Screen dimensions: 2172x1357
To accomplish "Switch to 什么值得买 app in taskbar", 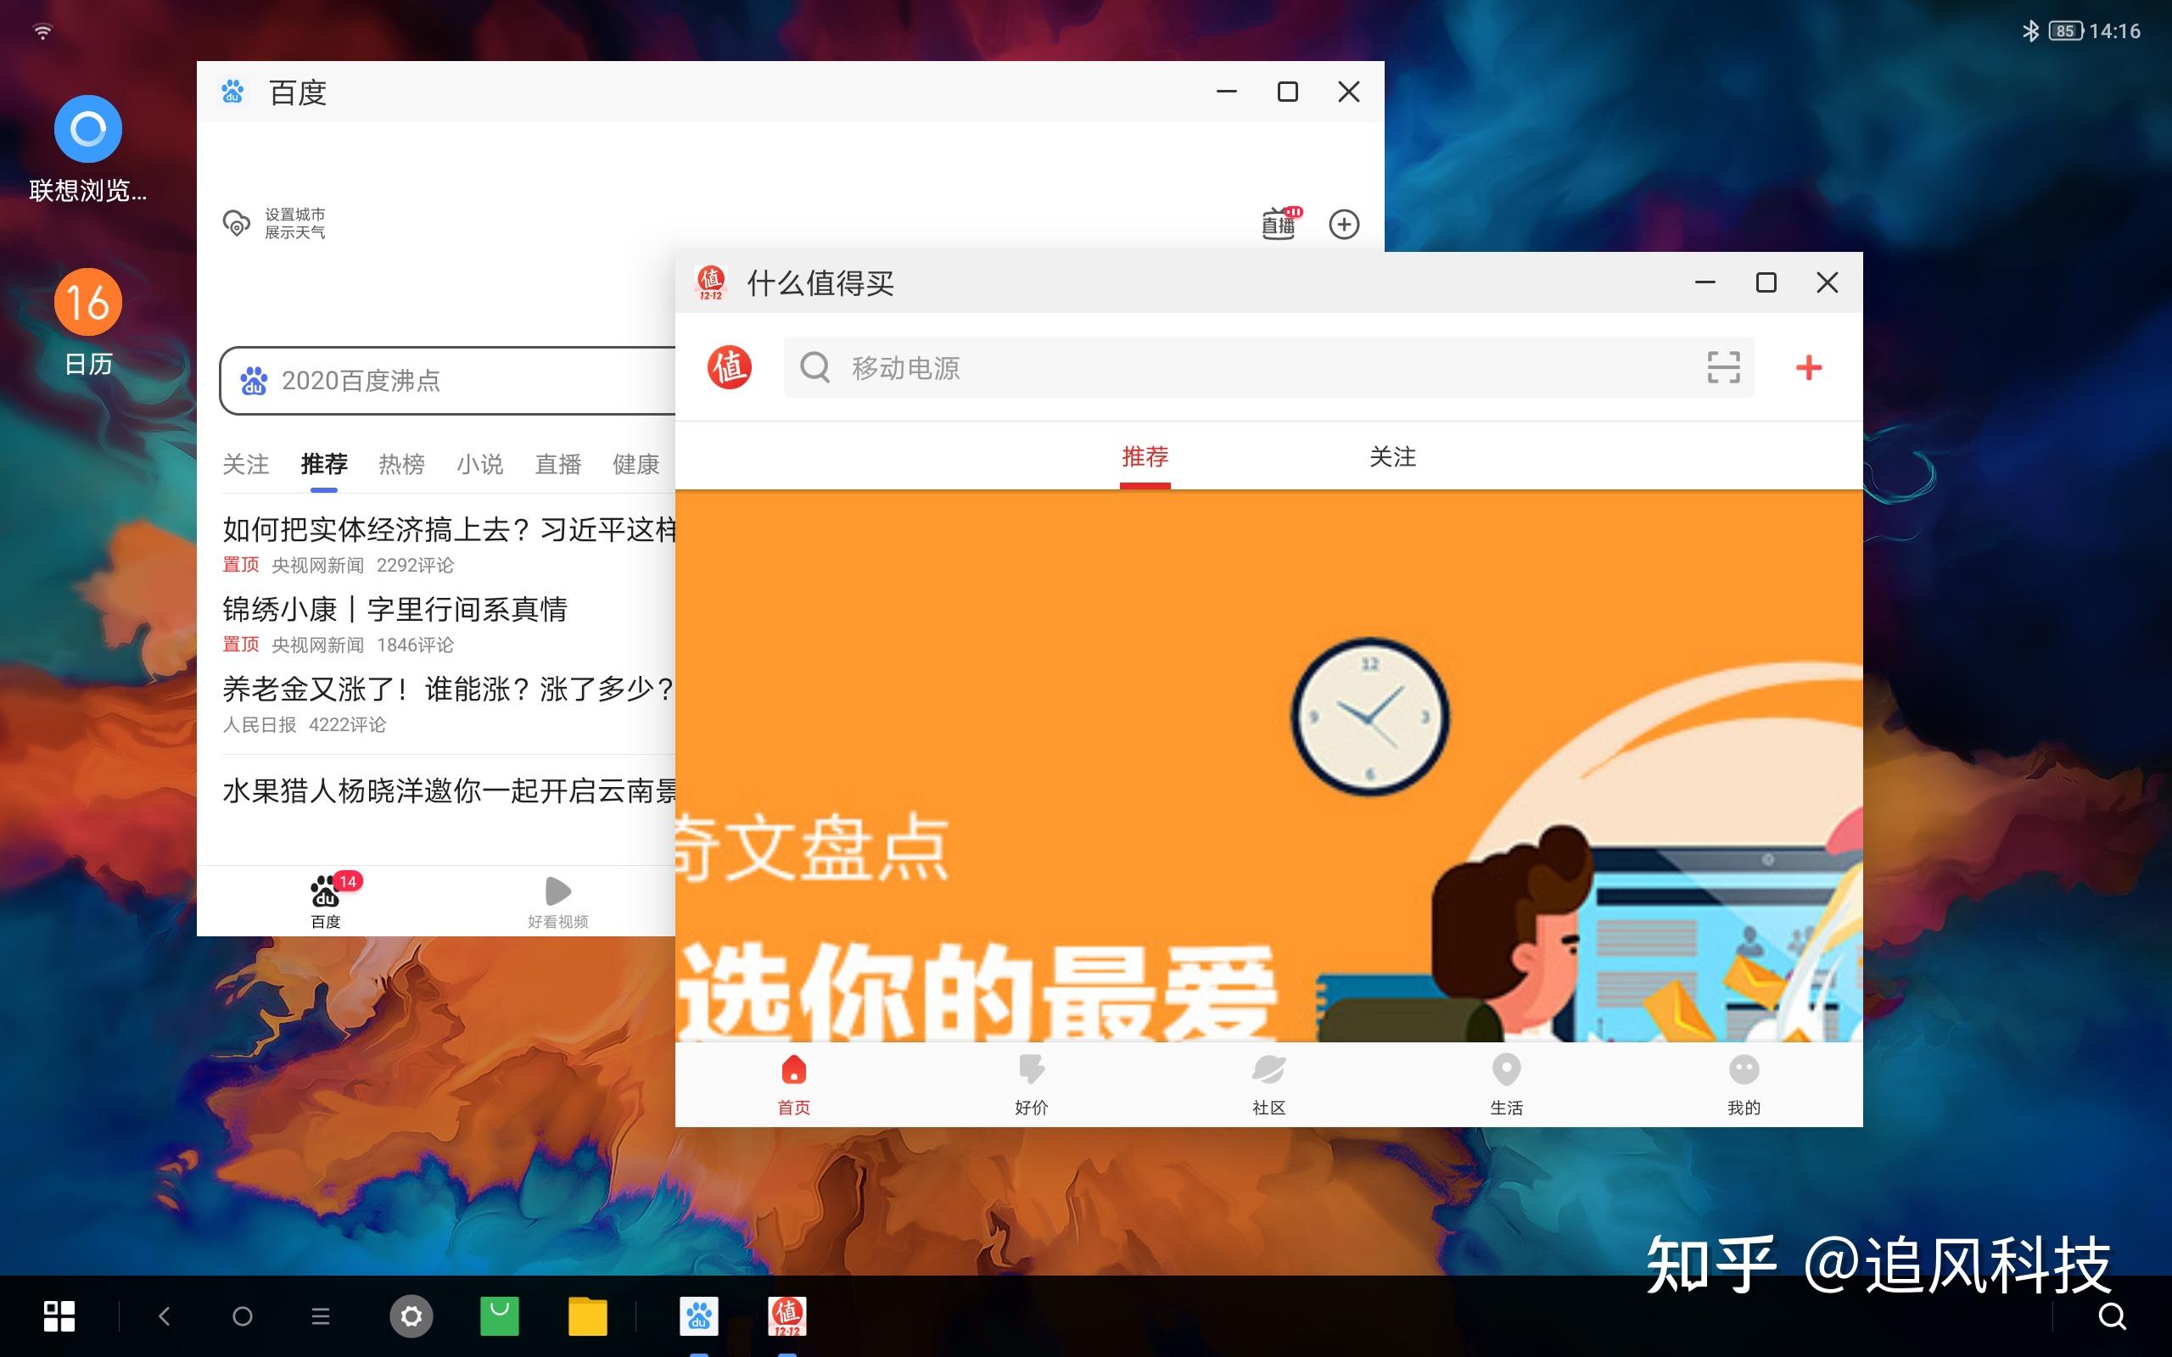I will click(x=787, y=1316).
